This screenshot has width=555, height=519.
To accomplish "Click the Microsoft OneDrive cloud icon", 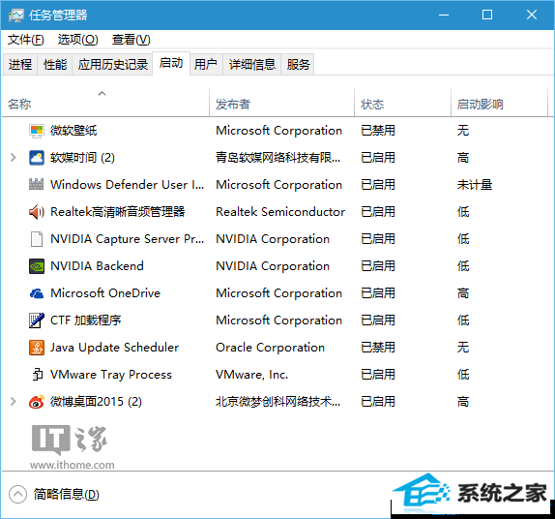I will [x=37, y=293].
